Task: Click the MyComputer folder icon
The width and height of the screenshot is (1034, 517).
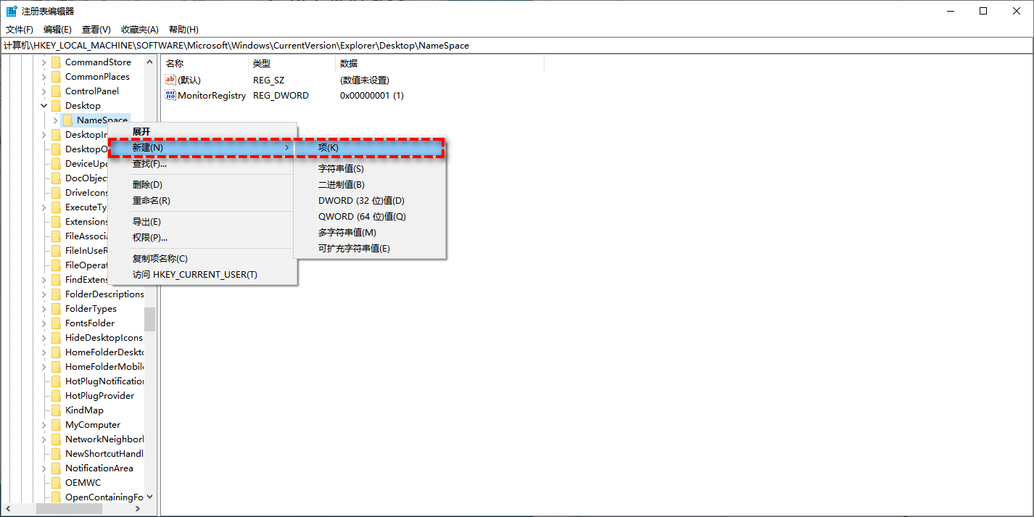Action: coord(56,425)
